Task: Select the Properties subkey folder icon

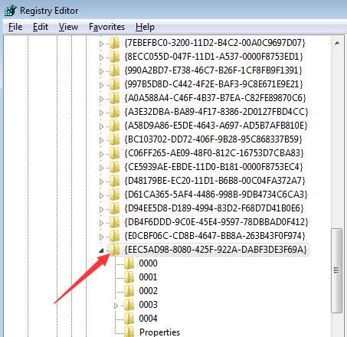Action: [129, 332]
